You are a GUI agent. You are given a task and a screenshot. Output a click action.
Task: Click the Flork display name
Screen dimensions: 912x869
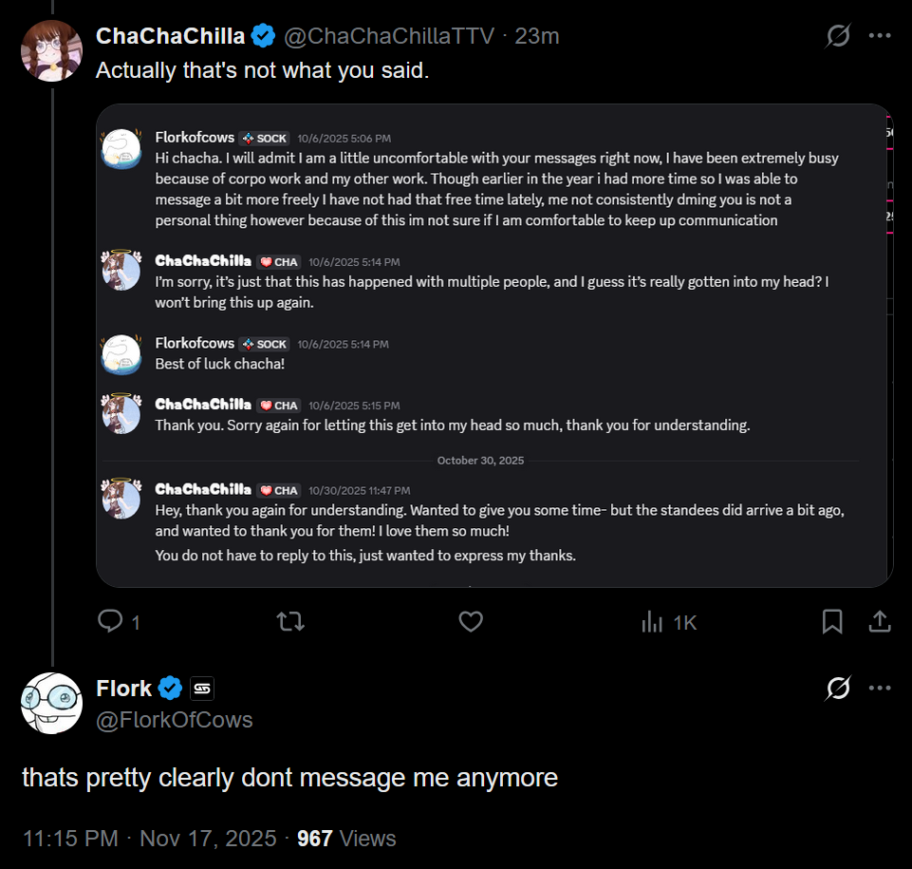124,688
